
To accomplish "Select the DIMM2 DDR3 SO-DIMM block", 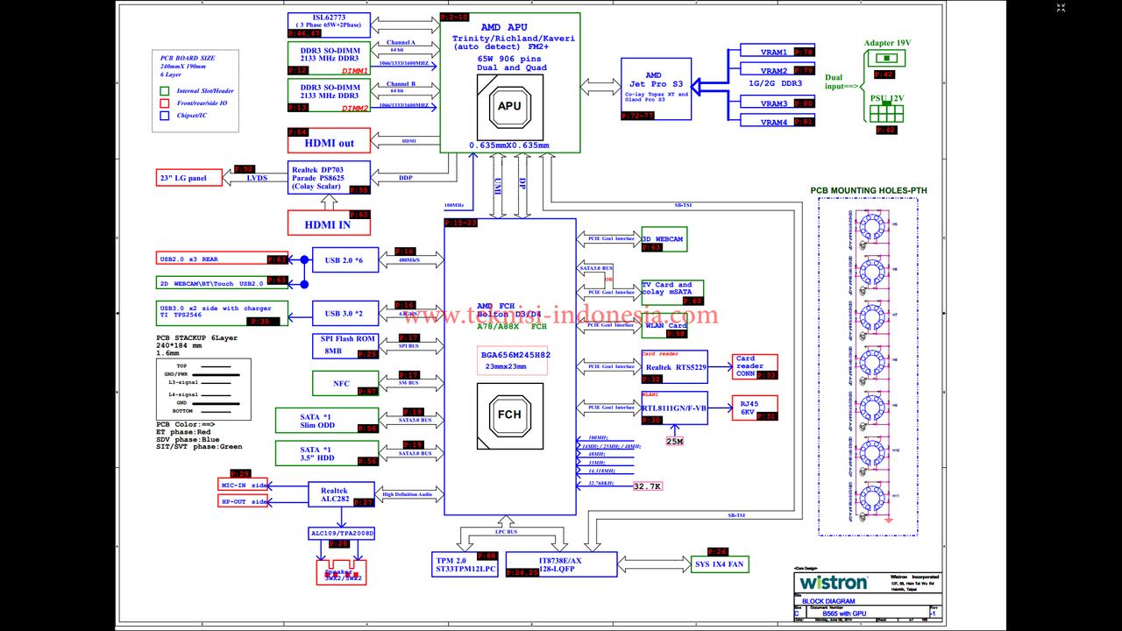I will tap(329, 96).
